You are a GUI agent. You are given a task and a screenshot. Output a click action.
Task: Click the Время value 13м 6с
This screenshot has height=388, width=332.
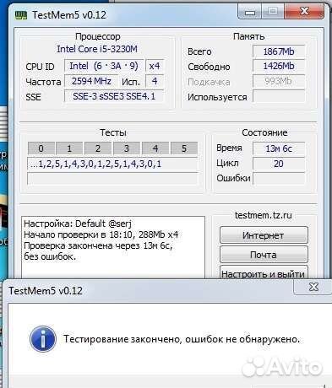pos(279,148)
